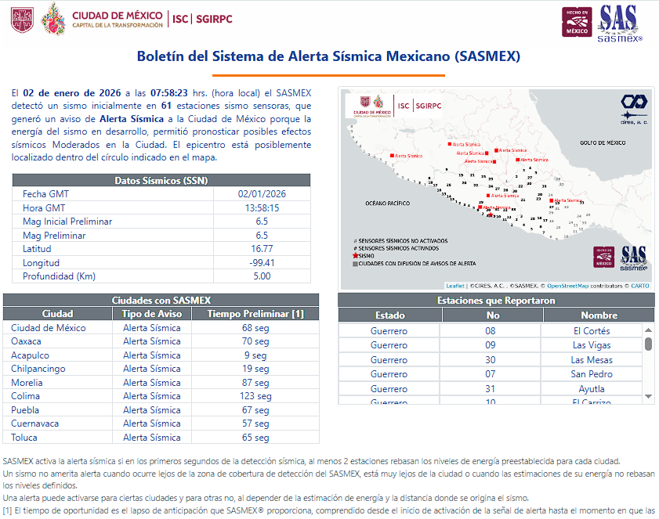Click the Nombre column header
This screenshot has height=519, width=659.
pyautogui.click(x=599, y=315)
